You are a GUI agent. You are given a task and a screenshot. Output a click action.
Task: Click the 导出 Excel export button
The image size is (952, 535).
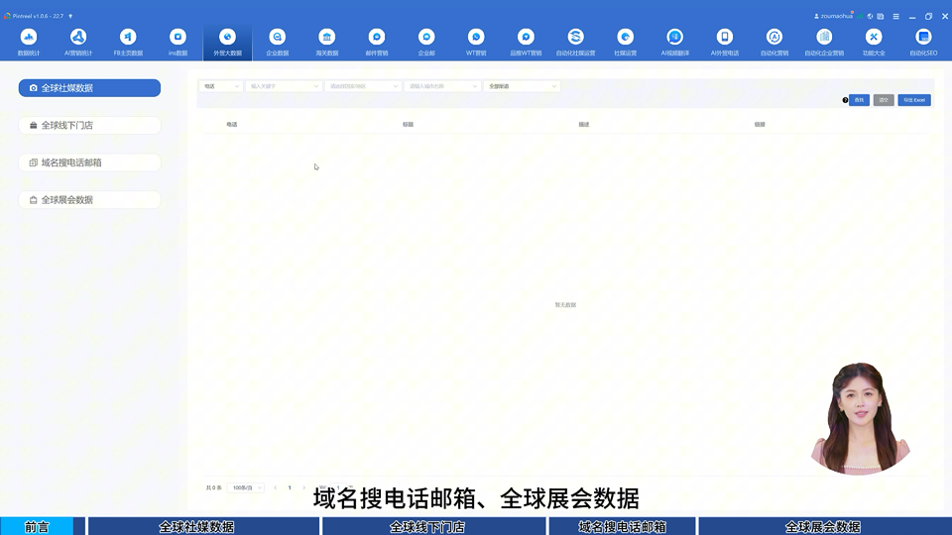click(914, 100)
